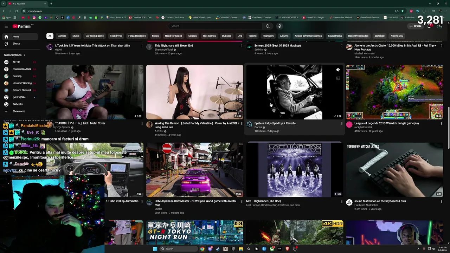Open Discord from the taskbar

[210, 249]
